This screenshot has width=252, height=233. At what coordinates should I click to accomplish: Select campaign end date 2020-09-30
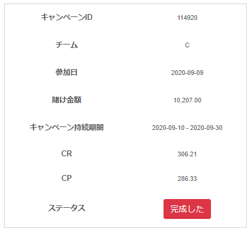pyautogui.click(x=206, y=128)
